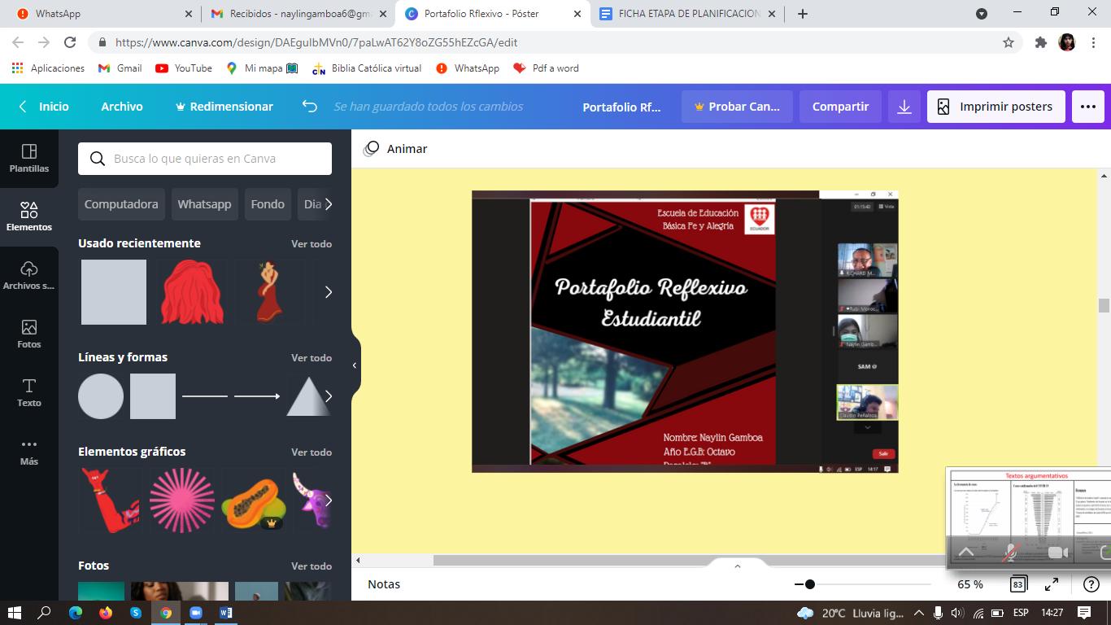The image size is (1111, 625).
Task: Show more lines and shapes arrow
Action: [329, 396]
